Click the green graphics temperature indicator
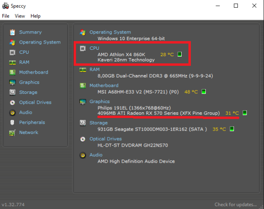 click(x=245, y=113)
